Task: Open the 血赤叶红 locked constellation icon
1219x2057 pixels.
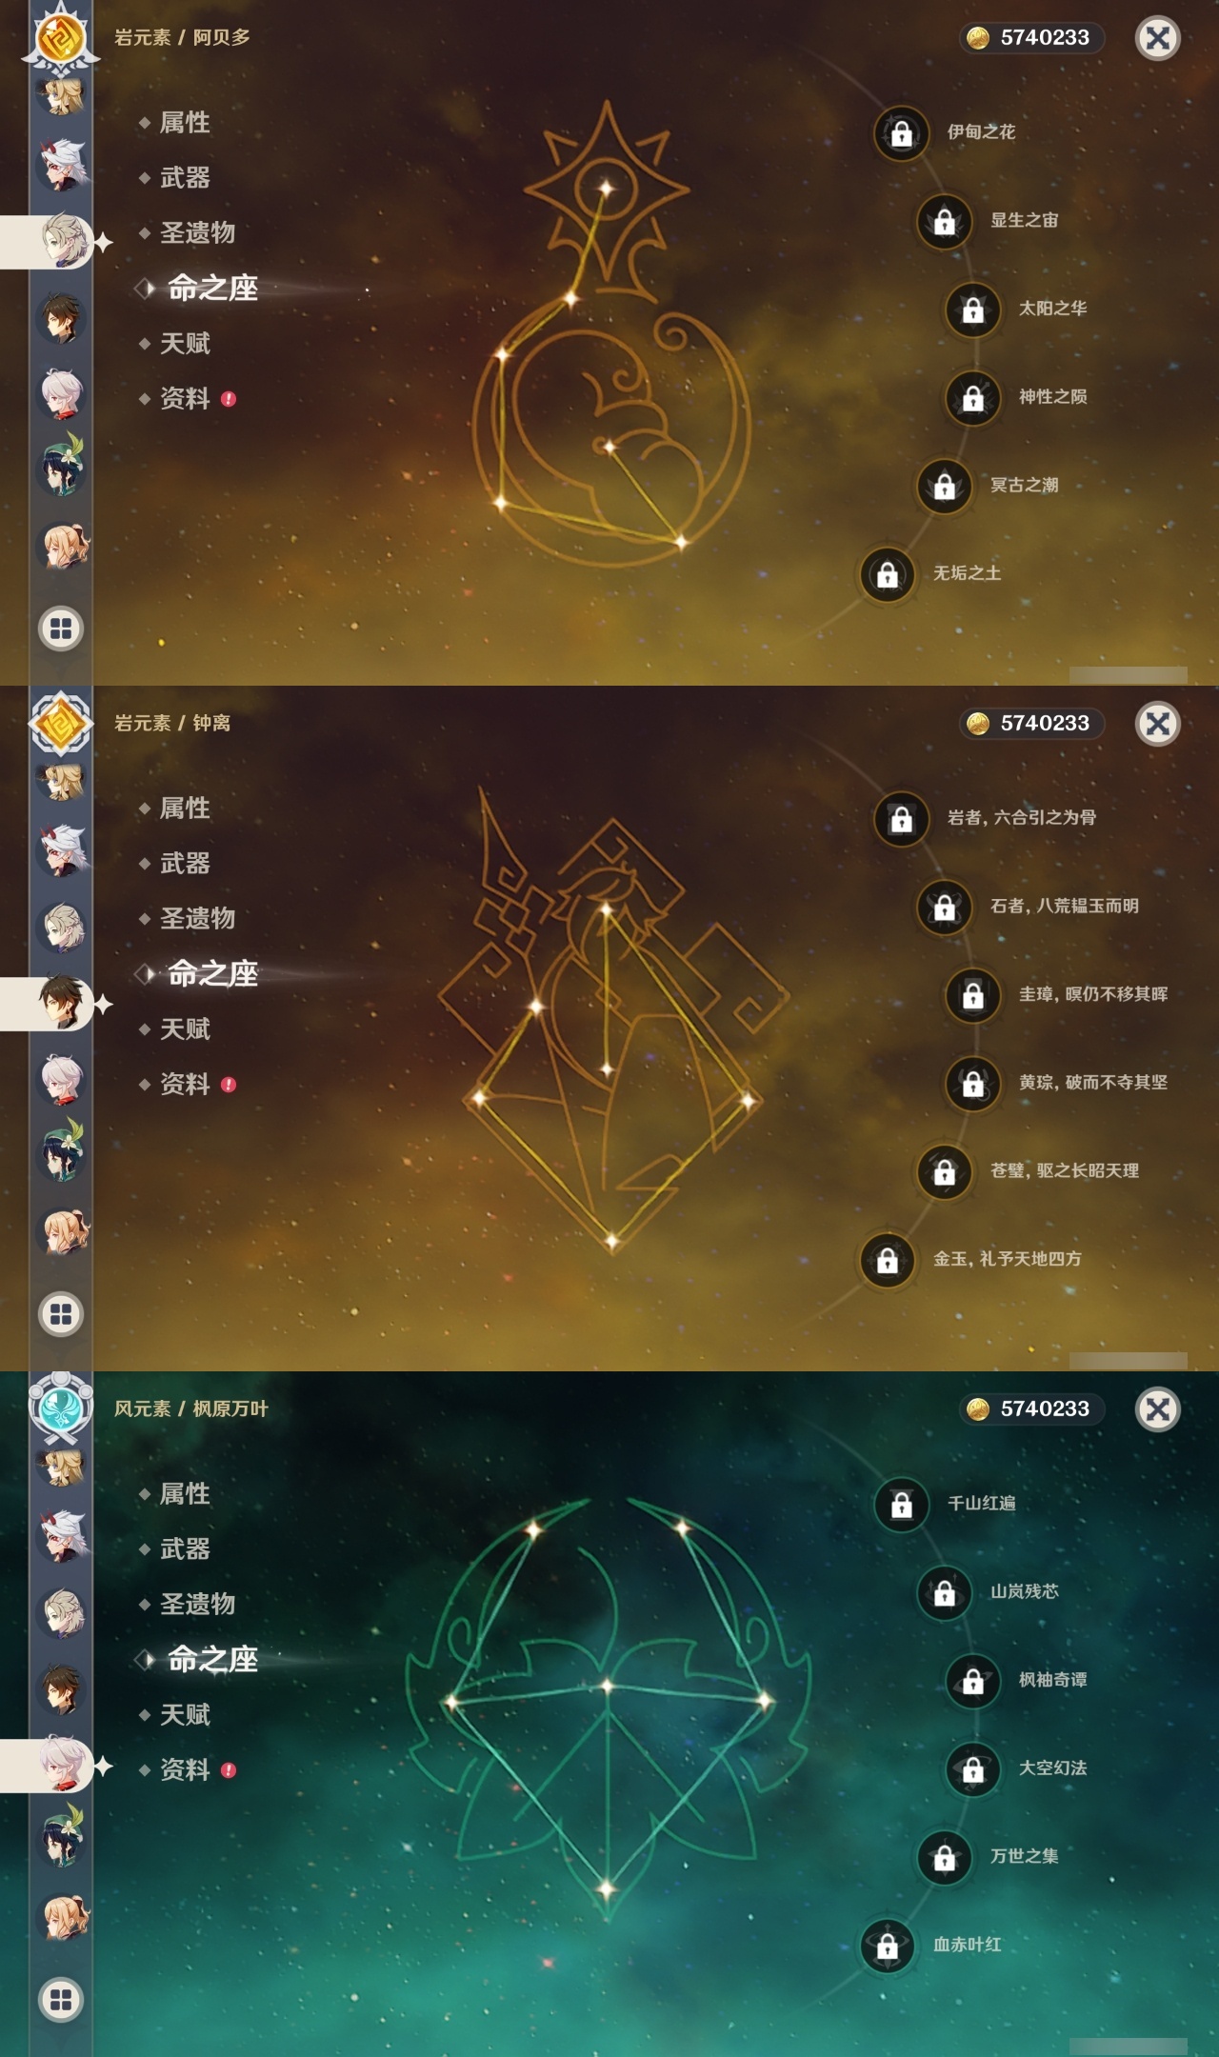Action: [887, 1946]
